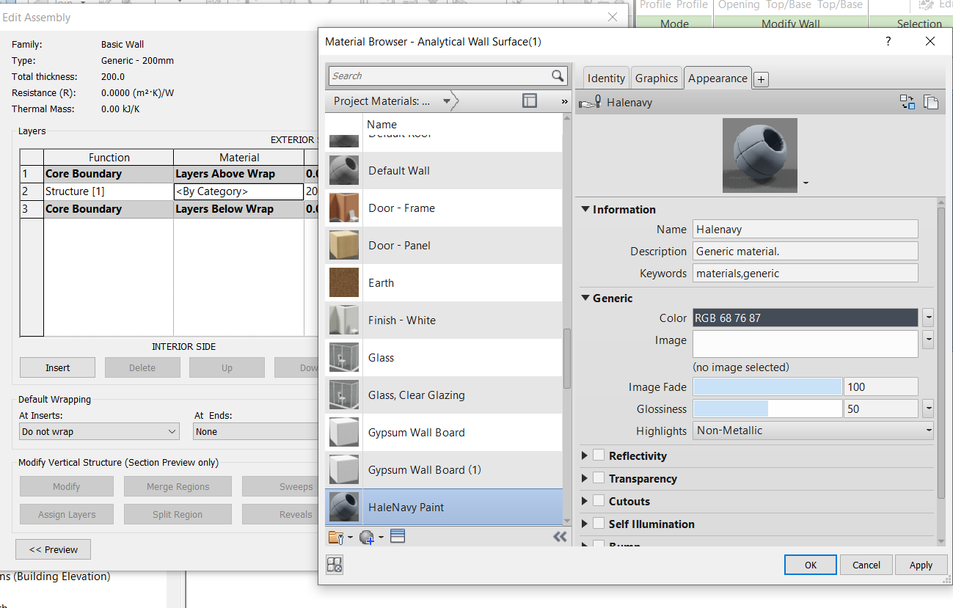Click the shared asset hand icon beside Halenavy
This screenshot has width=953, height=608.
(x=591, y=103)
